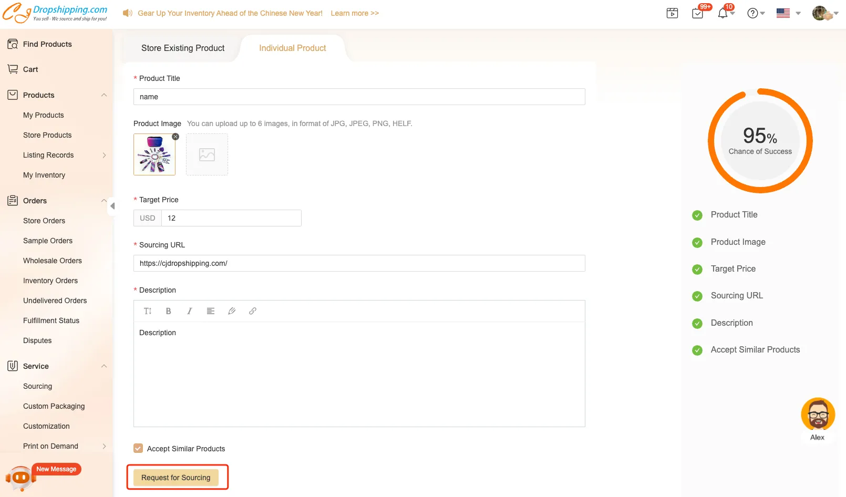Open the Alex support chat avatar

coord(818,415)
